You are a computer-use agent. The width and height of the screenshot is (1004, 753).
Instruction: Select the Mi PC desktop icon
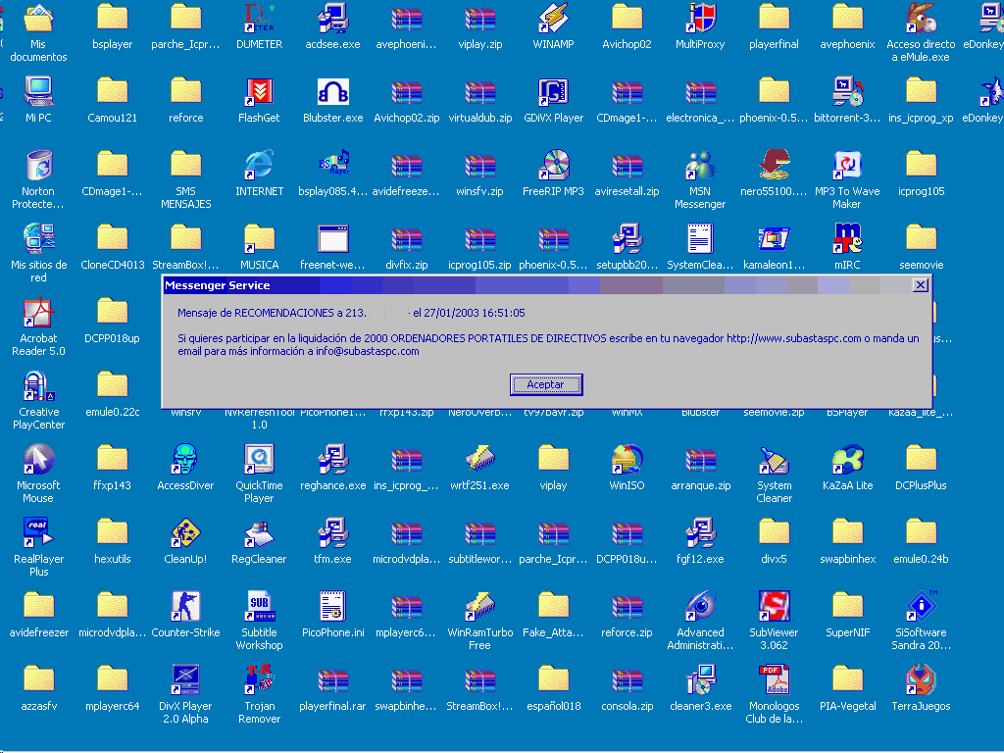tap(38, 91)
